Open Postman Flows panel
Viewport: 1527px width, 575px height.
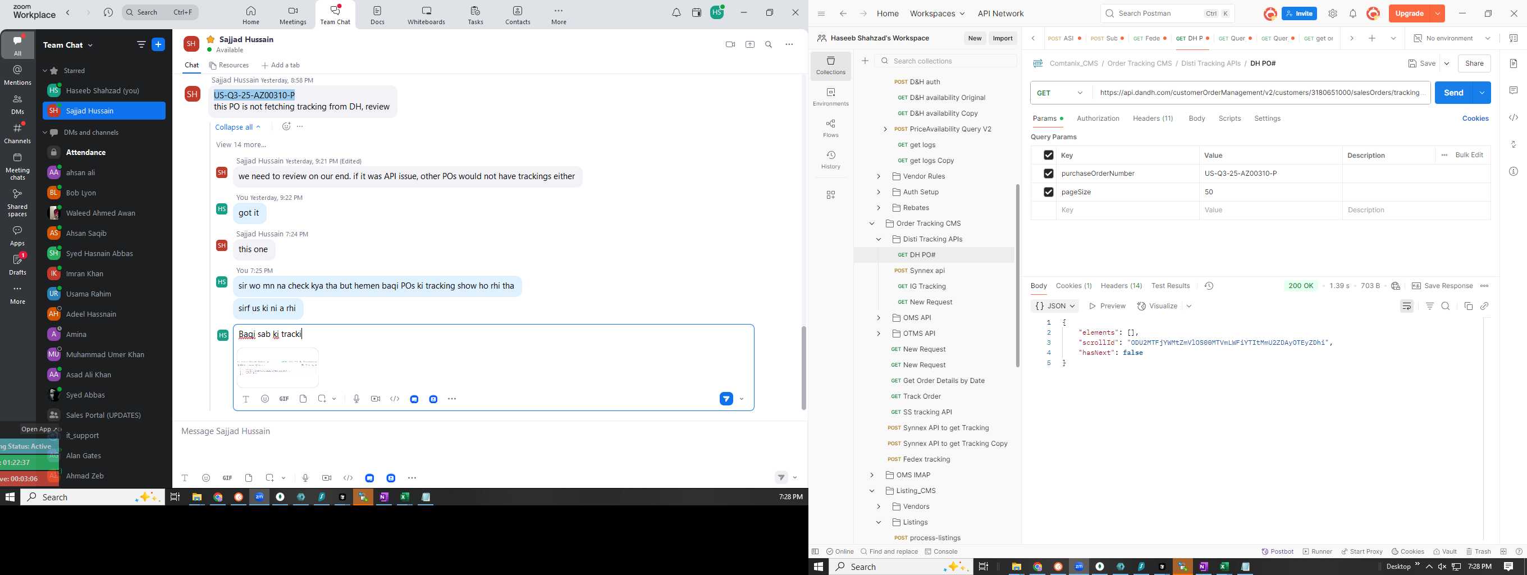pos(830,128)
